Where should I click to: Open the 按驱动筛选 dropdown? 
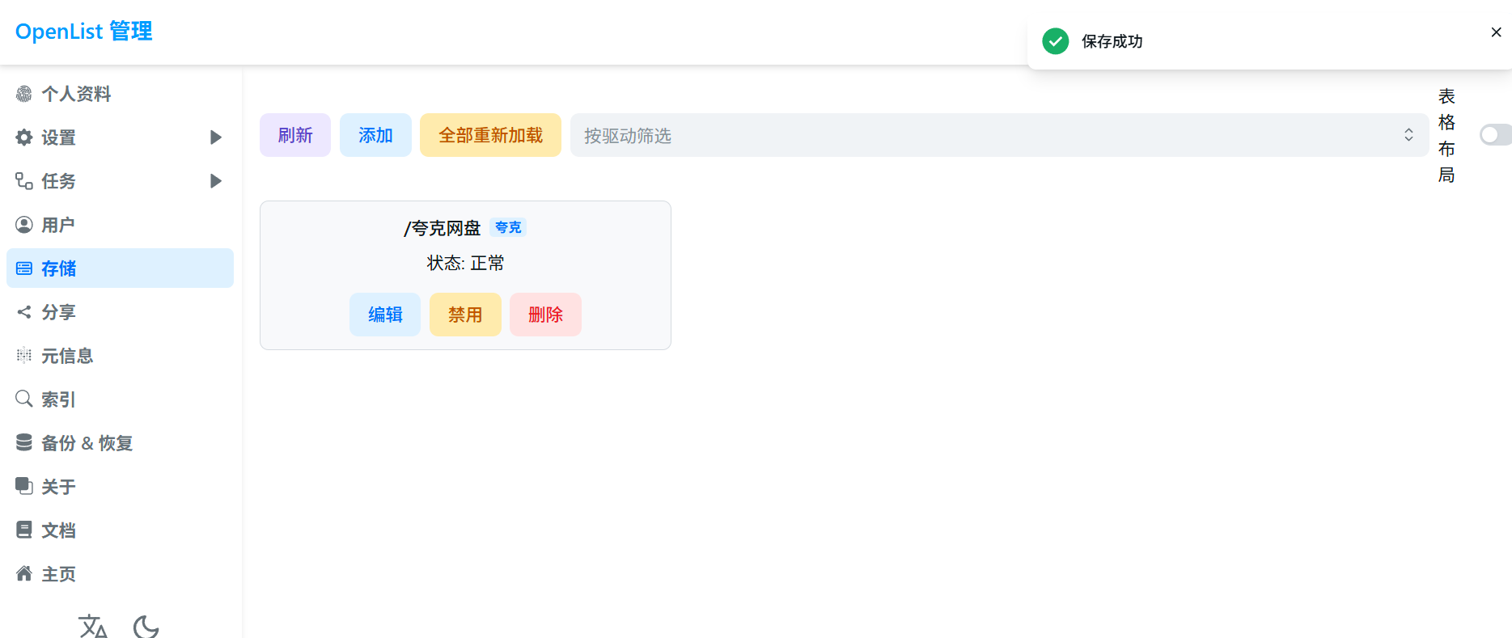point(999,135)
